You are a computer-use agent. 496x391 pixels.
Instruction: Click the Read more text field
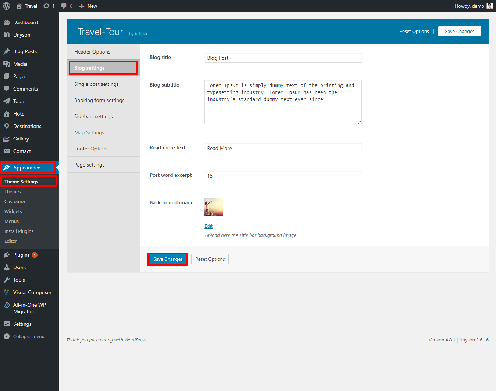coord(283,148)
